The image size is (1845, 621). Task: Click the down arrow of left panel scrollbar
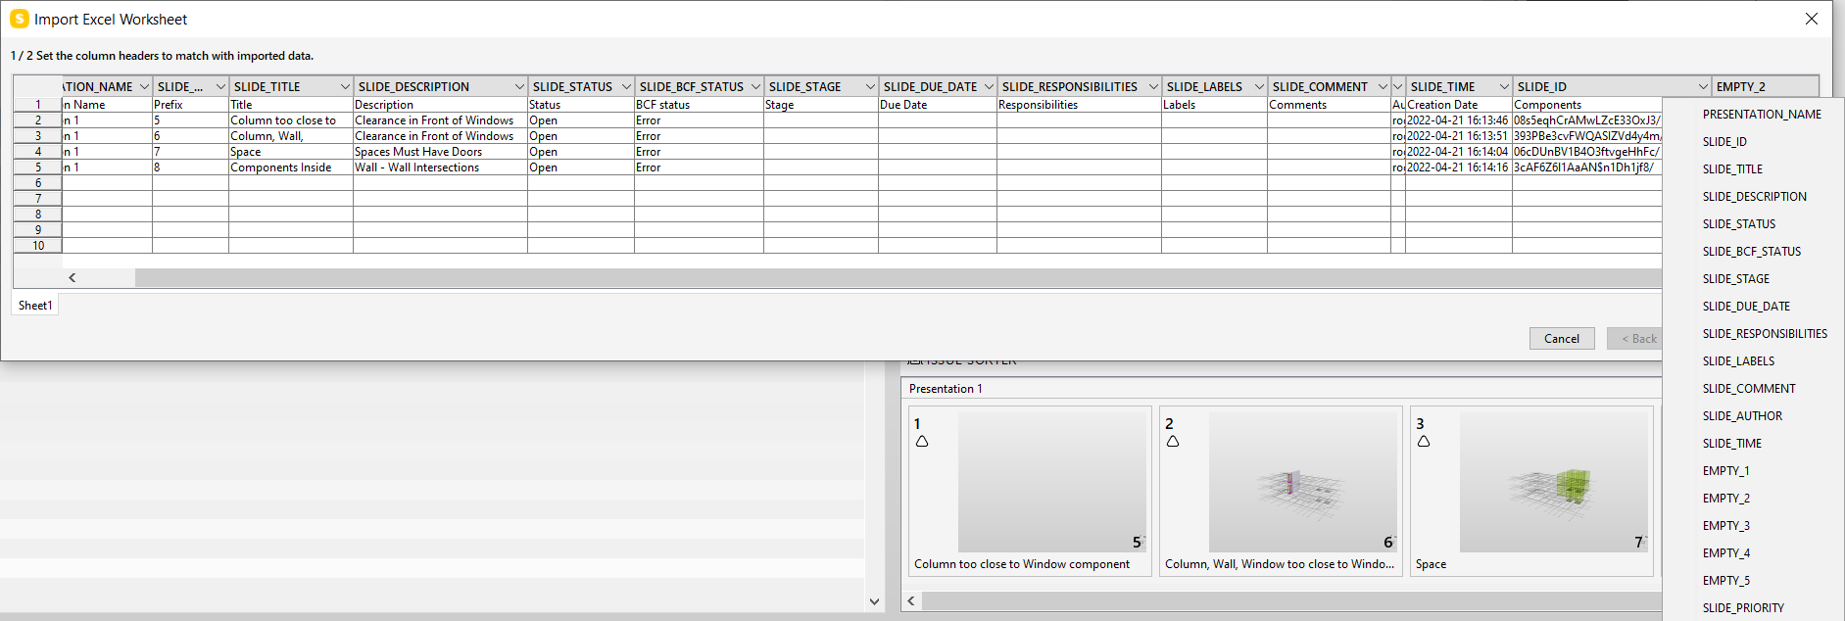click(x=874, y=601)
